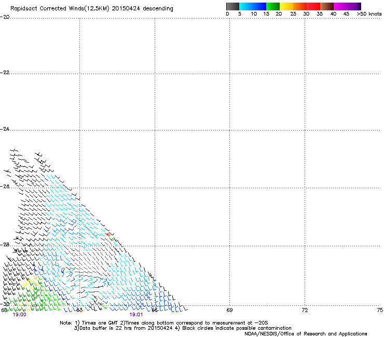Click the legend tick label "40"

point(333,14)
